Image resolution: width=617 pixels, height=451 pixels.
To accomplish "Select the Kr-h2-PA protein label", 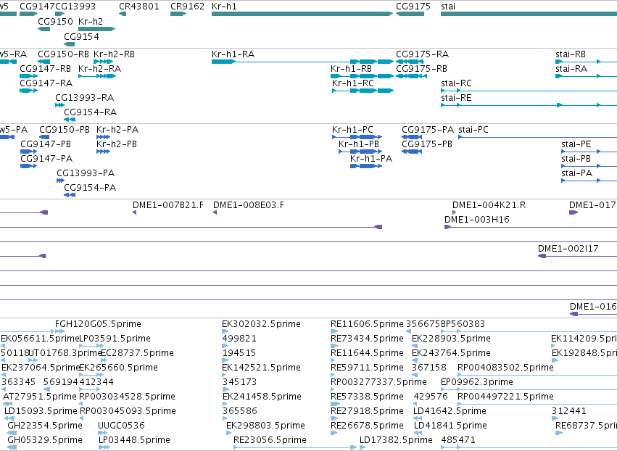I will 117,130.
